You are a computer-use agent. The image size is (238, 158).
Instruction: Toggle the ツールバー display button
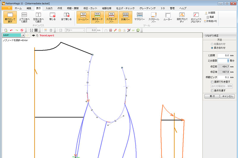pyautogui.click(x=83, y=17)
